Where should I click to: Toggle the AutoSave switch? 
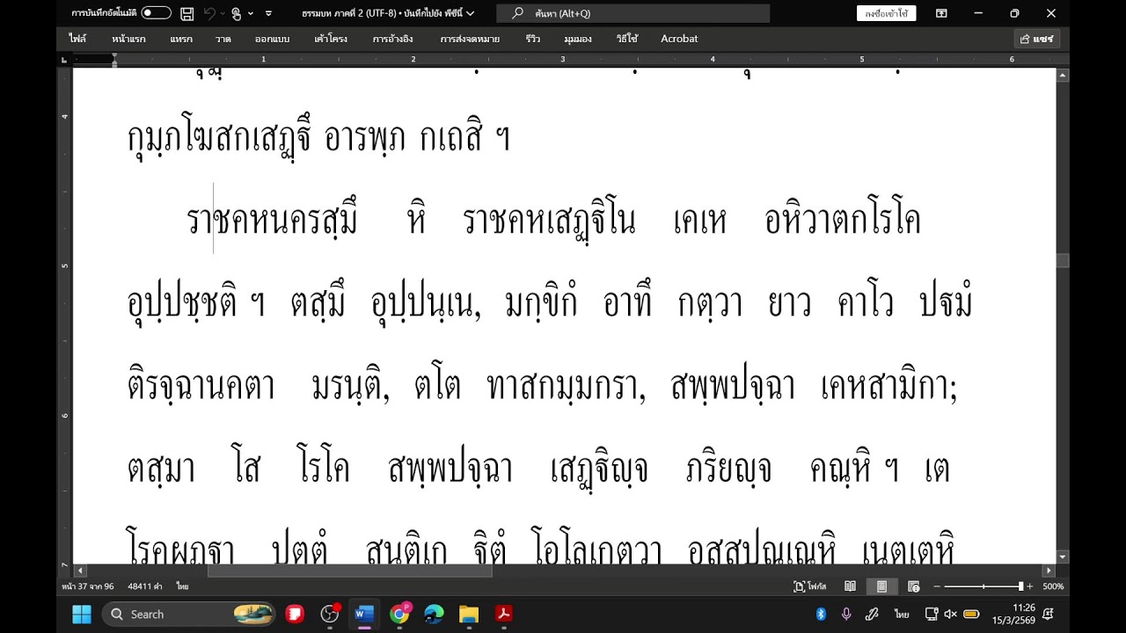[156, 13]
